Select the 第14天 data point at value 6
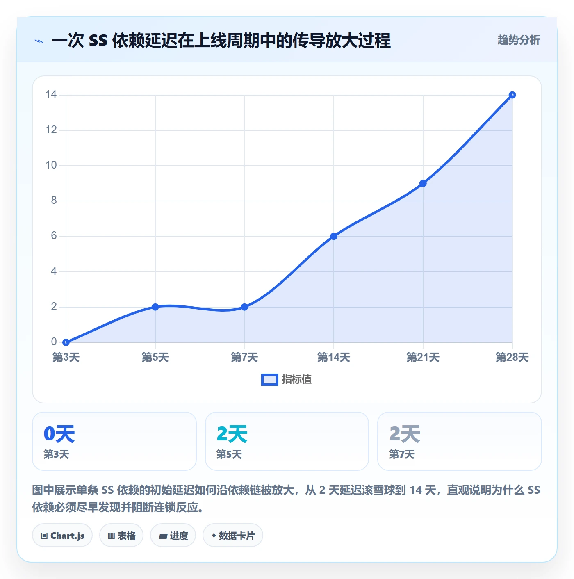 (334, 236)
